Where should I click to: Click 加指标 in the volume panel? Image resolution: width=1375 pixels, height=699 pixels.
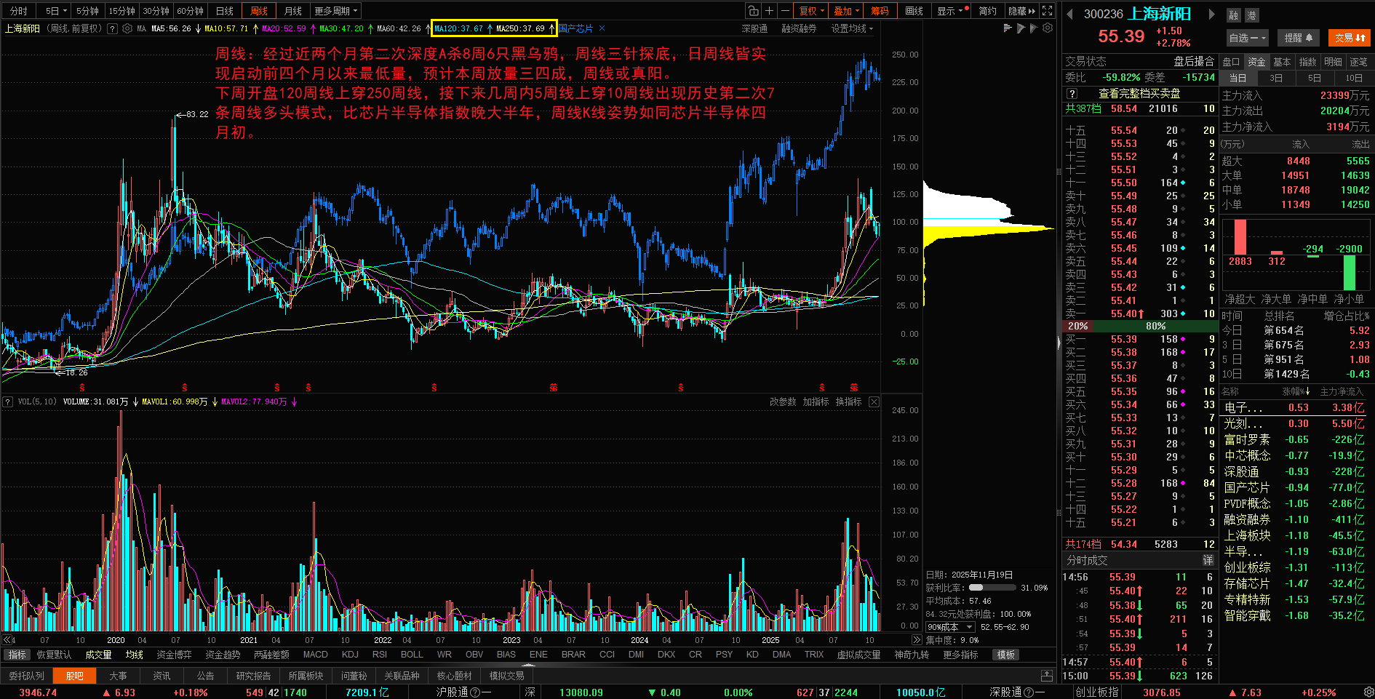(816, 402)
